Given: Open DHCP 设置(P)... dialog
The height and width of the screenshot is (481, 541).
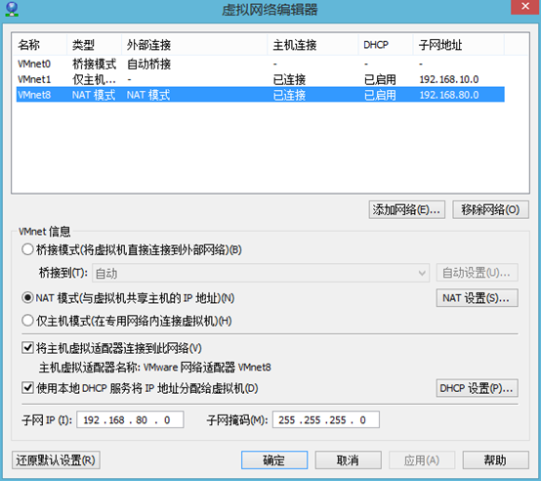Looking at the screenshot, I should point(477,388).
